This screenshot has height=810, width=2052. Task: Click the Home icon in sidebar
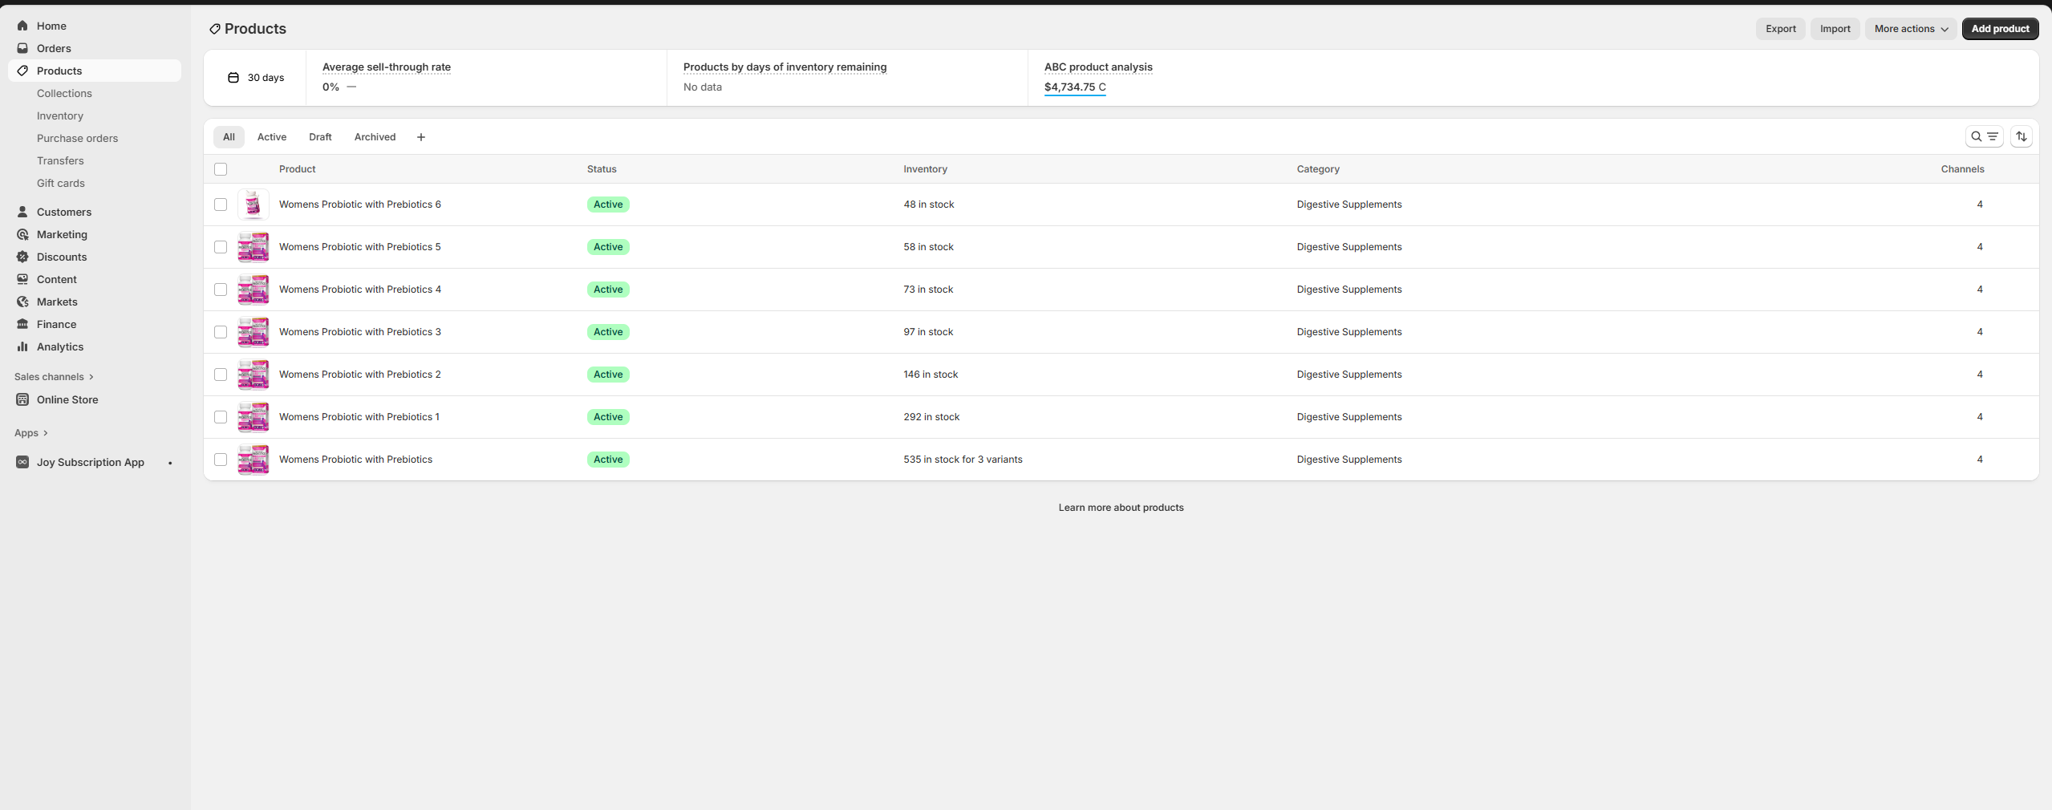(22, 26)
